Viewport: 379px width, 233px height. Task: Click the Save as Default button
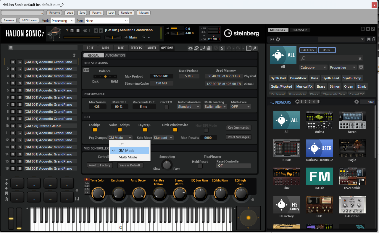click(x=130, y=165)
